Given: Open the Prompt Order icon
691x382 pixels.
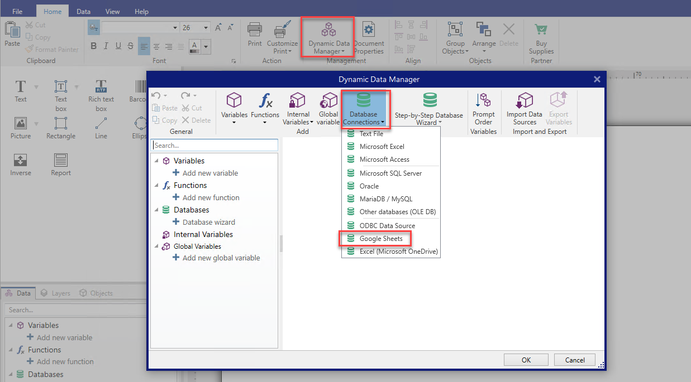Looking at the screenshot, I should tap(483, 101).
